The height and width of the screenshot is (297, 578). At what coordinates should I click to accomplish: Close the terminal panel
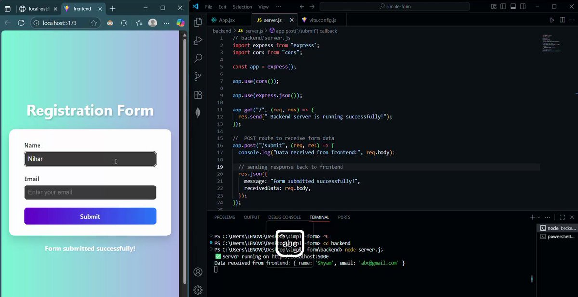(572, 217)
